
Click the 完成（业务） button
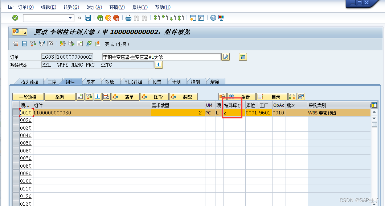(117, 44)
